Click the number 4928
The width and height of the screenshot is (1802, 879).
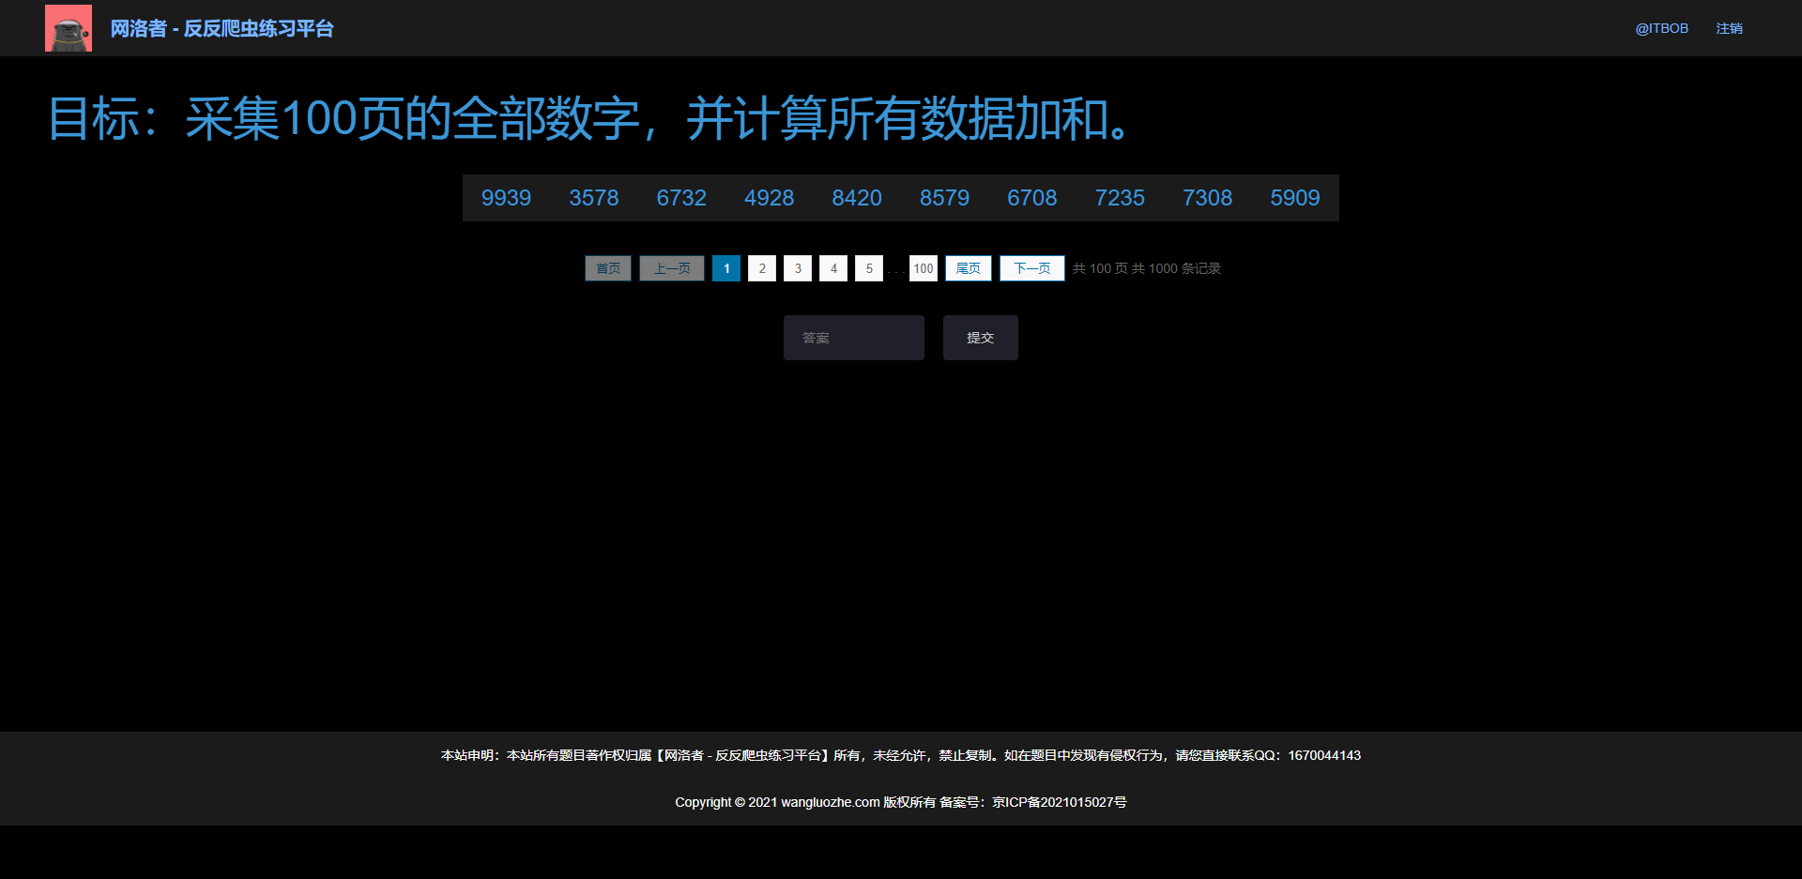(x=769, y=198)
